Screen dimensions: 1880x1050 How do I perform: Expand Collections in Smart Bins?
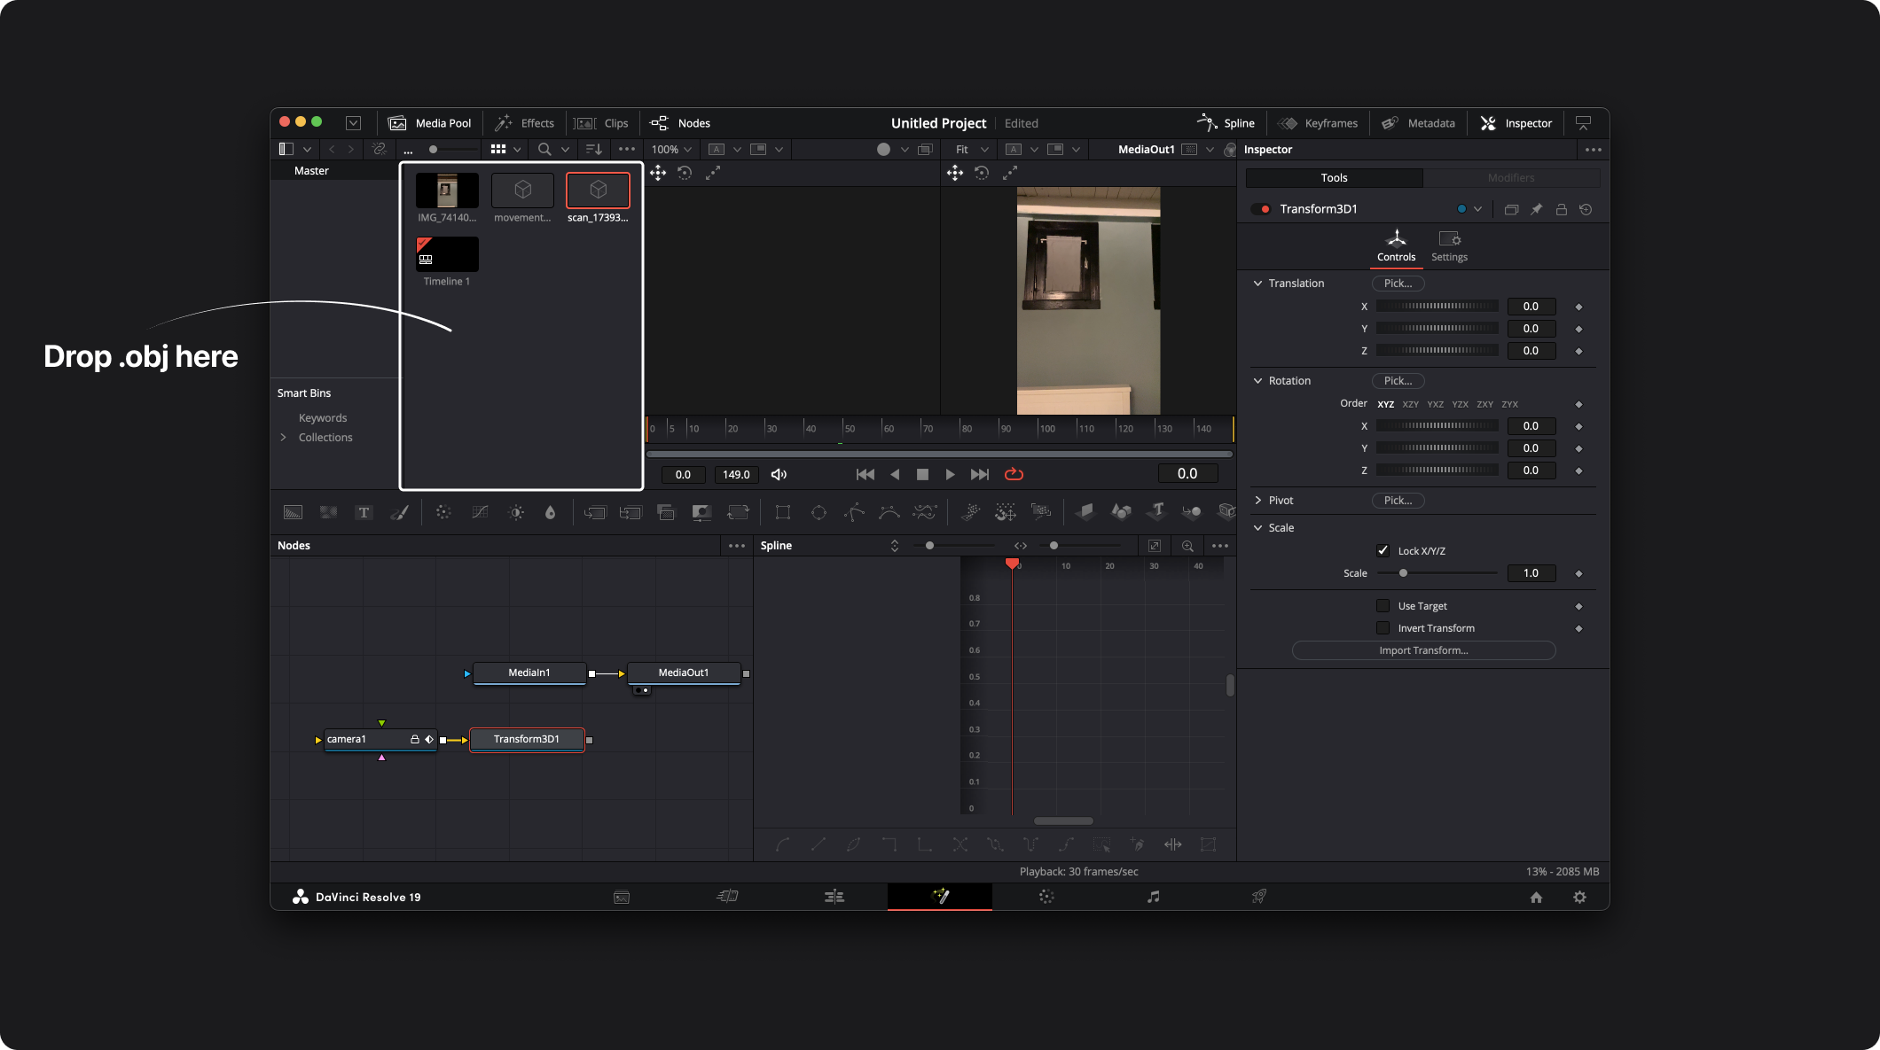[283, 438]
